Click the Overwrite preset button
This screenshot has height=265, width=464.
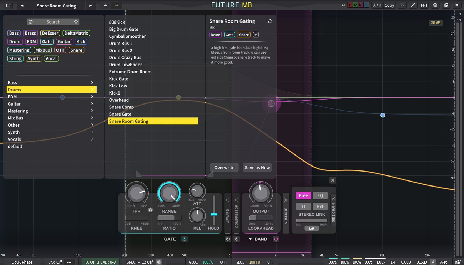tap(224, 167)
